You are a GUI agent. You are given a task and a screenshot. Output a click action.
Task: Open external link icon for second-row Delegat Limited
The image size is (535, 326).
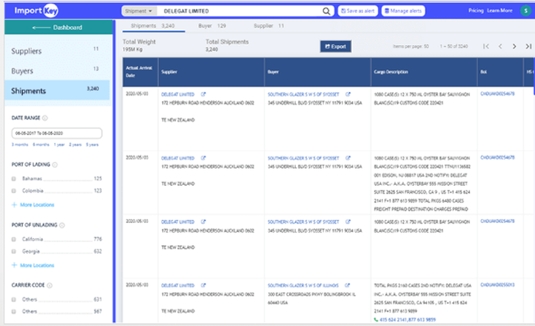[x=203, y=158]
